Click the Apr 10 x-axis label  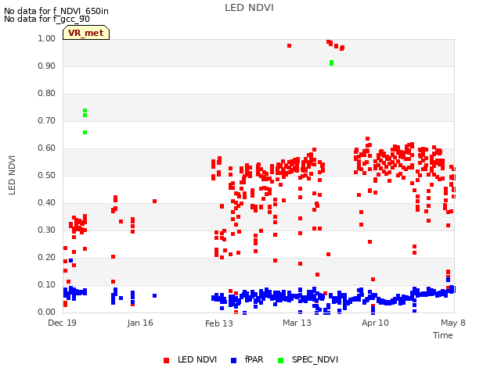tap(375, 323)
